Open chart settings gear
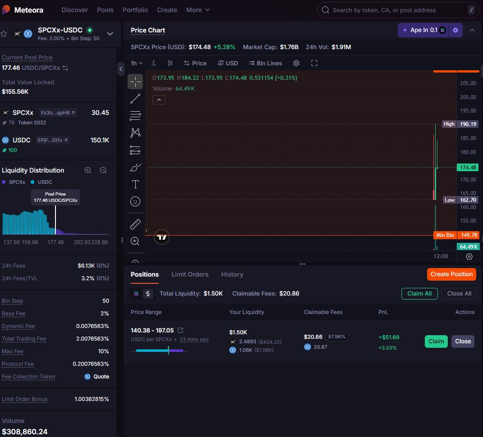Viewport: 483px width, 437px height. tap(296, 63)
